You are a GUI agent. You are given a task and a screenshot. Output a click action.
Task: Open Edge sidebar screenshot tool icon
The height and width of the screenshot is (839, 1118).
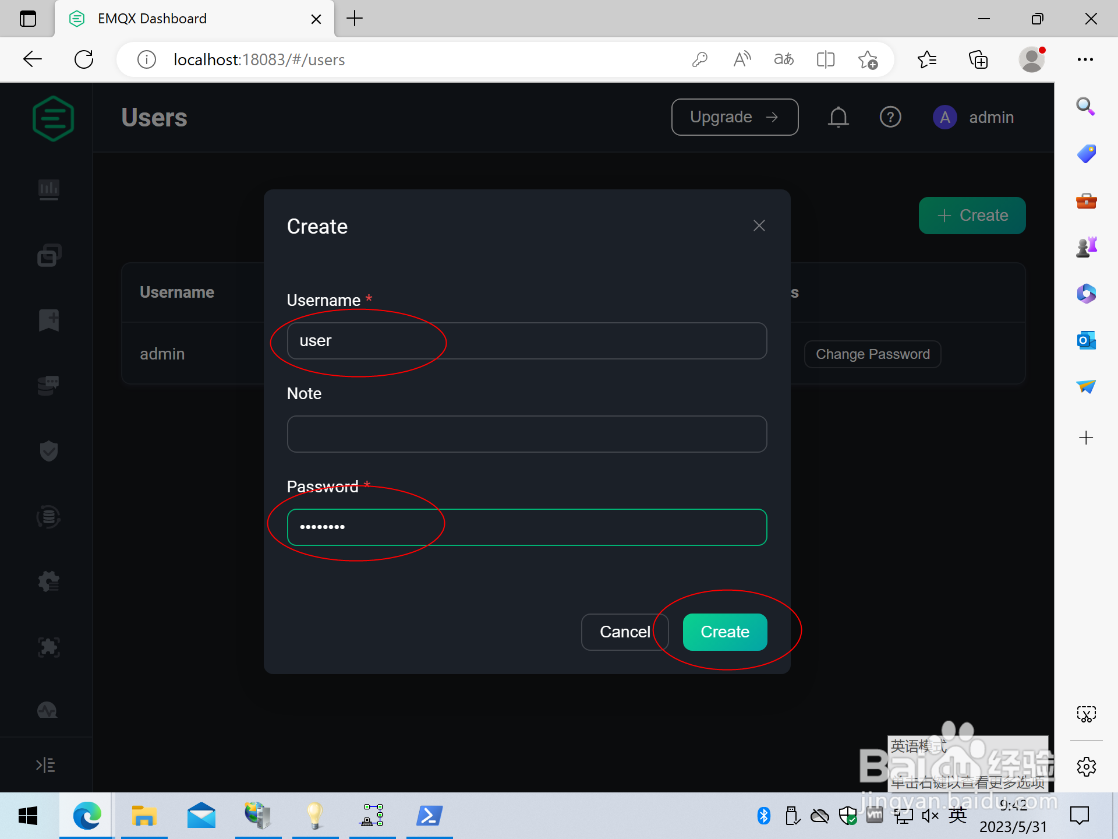pos(1086,714)
